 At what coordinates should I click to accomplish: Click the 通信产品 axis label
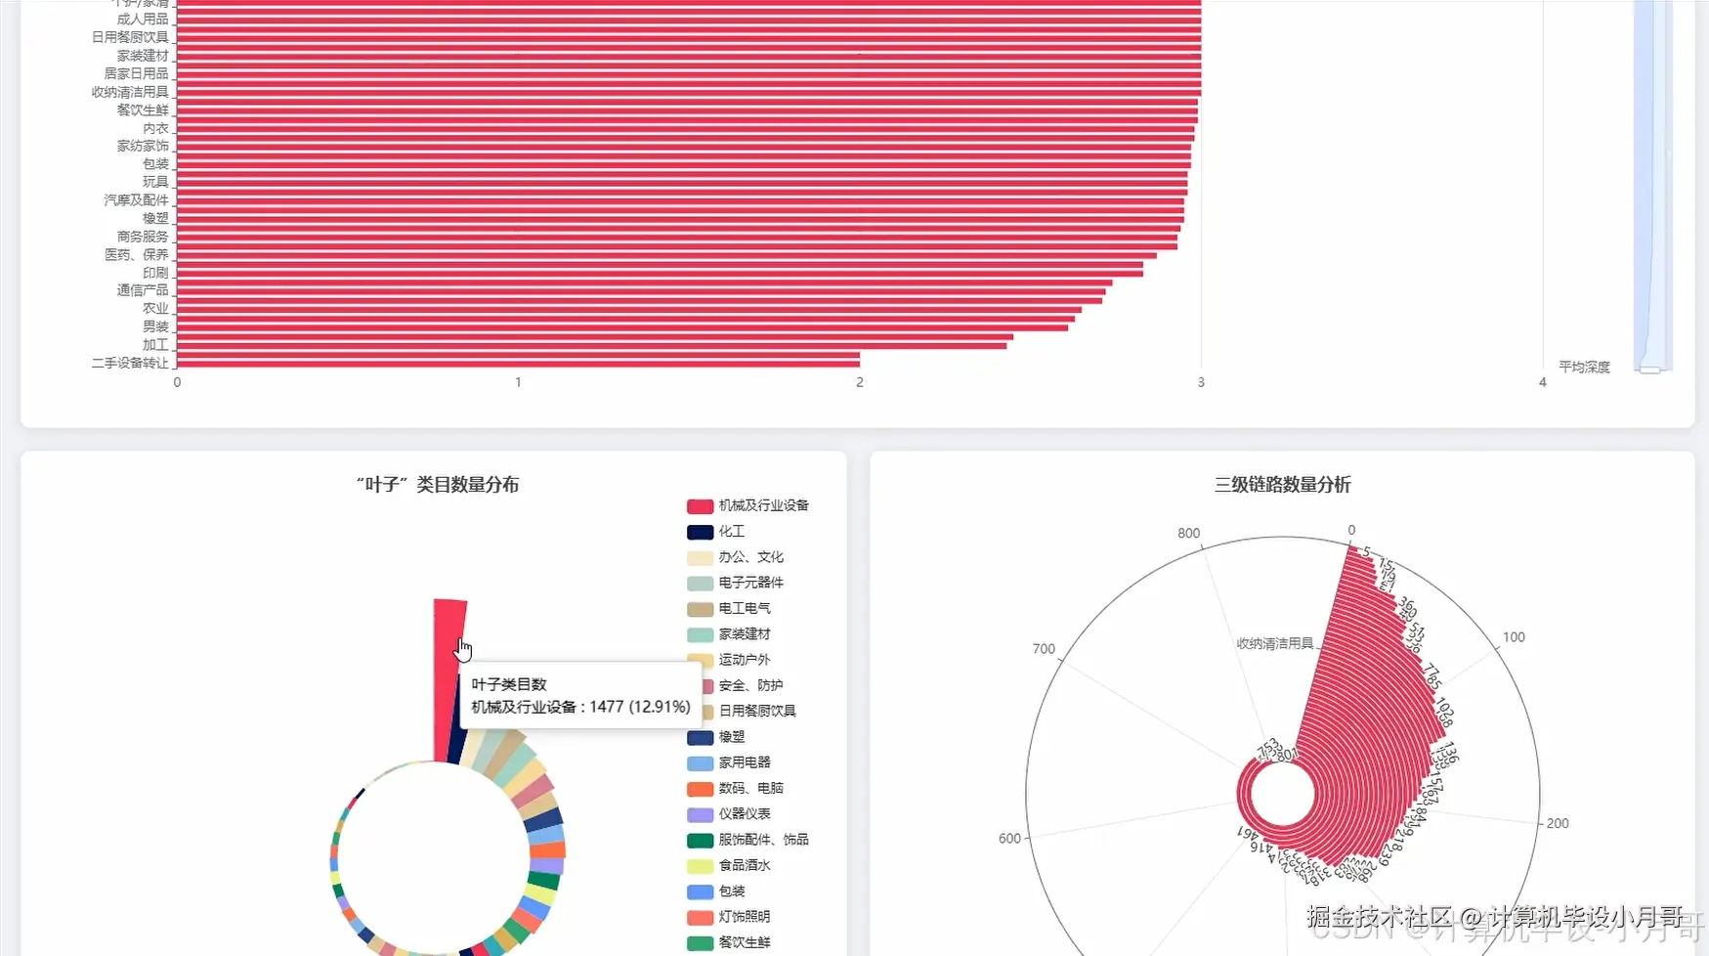click(x=143, y=290)
